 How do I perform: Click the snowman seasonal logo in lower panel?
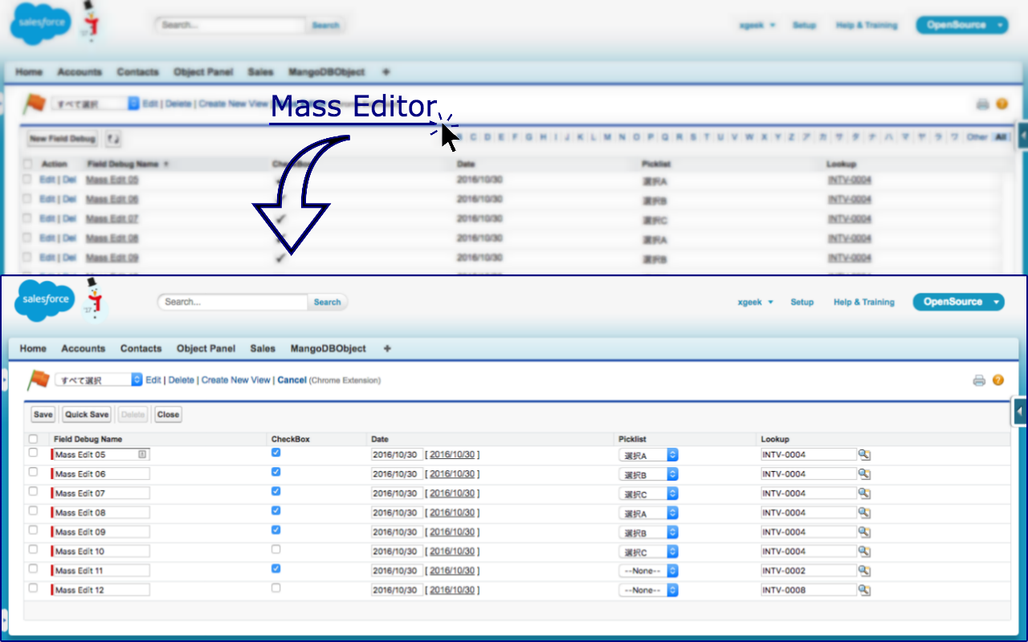pyautogui.click(x=95, y=299)
